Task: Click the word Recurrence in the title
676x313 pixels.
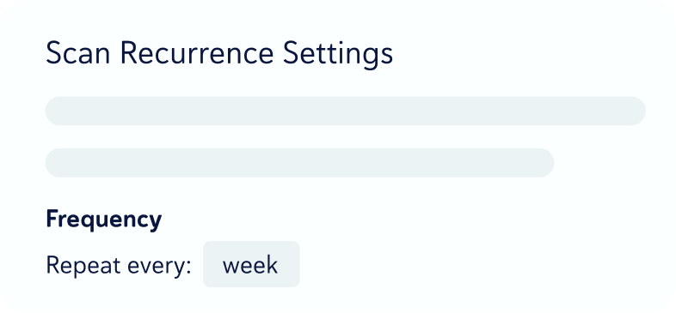Action: click(197, 54)
